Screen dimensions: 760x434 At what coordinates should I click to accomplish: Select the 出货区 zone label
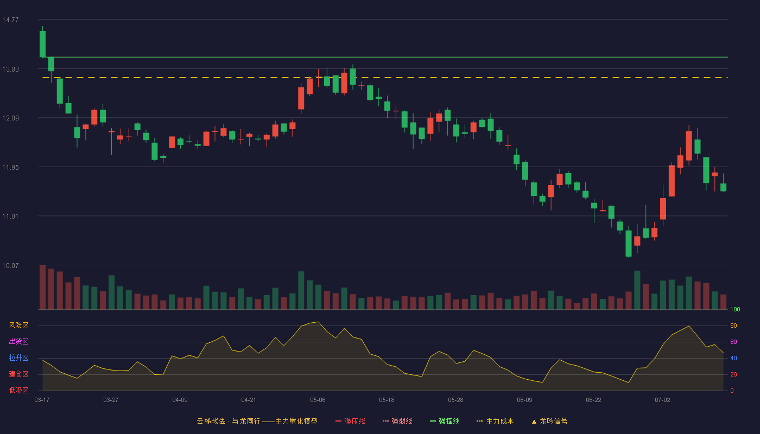(x=18, y=342)
